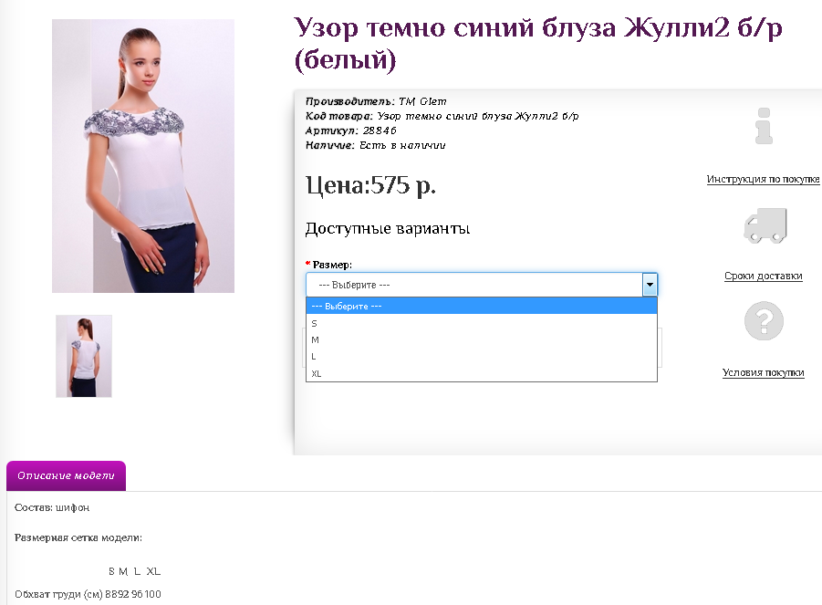Click the price text Цена:575 р.

tap(370, 185)
